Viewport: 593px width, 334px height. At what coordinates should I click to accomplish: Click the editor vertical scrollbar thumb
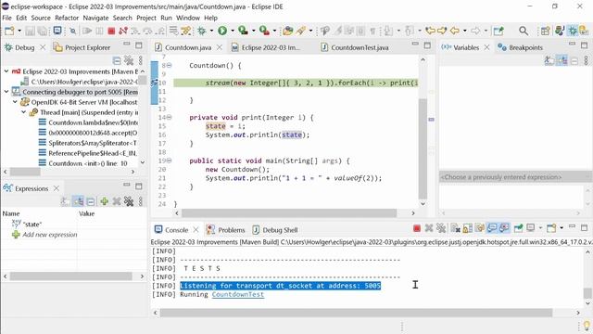(423, 148)
